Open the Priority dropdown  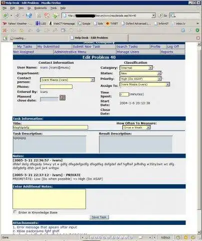[x=140, y=79]
